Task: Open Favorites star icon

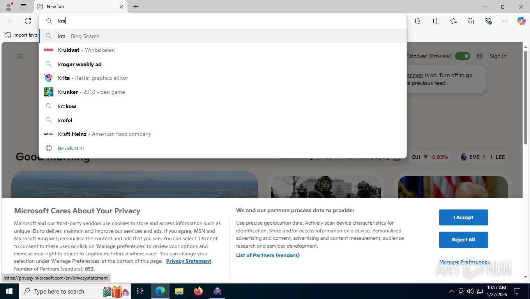Action: click(454, 21)
